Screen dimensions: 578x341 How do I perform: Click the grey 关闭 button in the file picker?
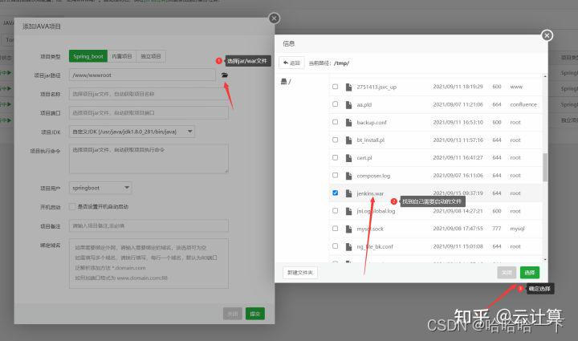tap(507, 273)
